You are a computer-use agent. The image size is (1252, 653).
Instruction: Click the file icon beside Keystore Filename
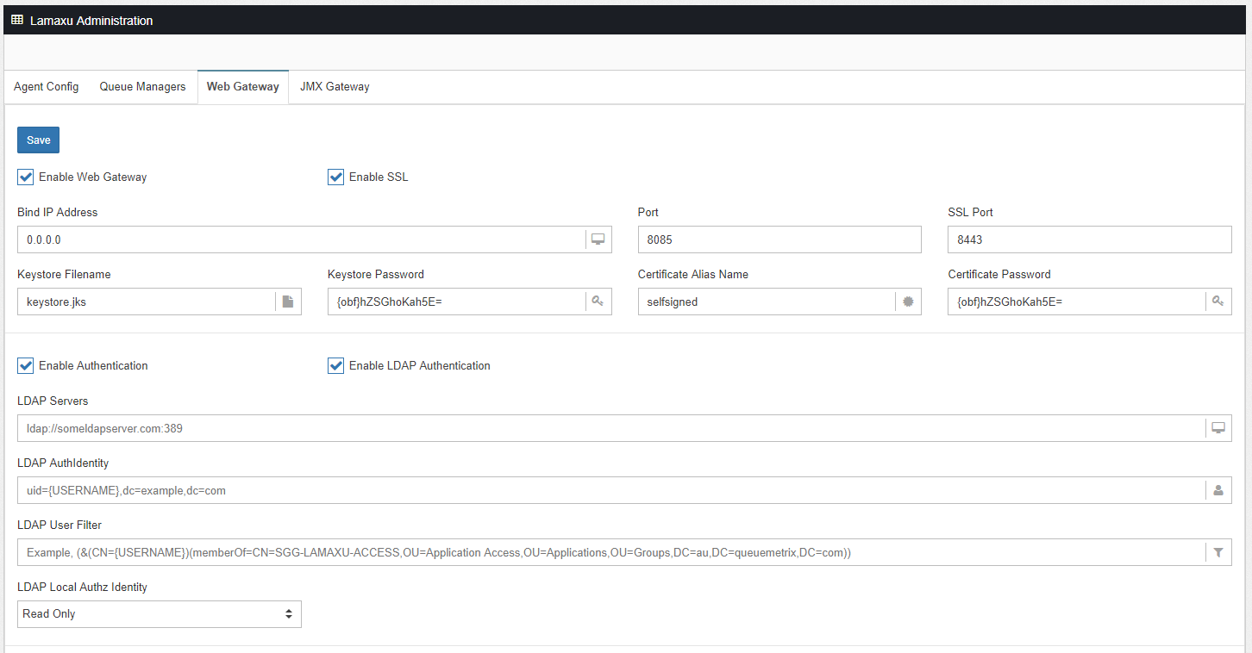point(288,302)
